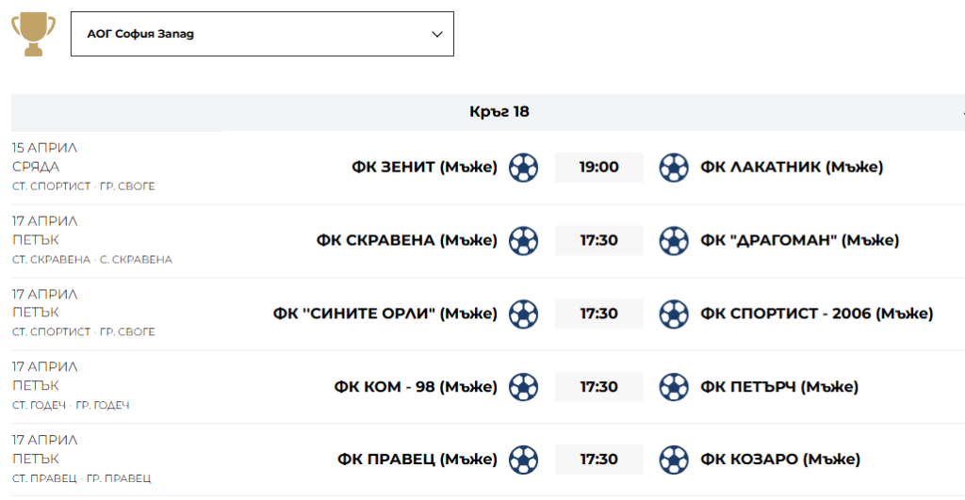Click the ball icon beside ФК "ДРАГОМАН"

click(674, 241)
